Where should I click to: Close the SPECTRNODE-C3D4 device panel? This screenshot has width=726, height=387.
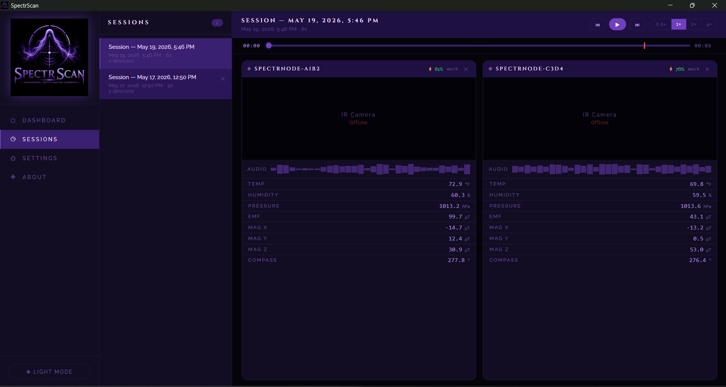(707, 69)
